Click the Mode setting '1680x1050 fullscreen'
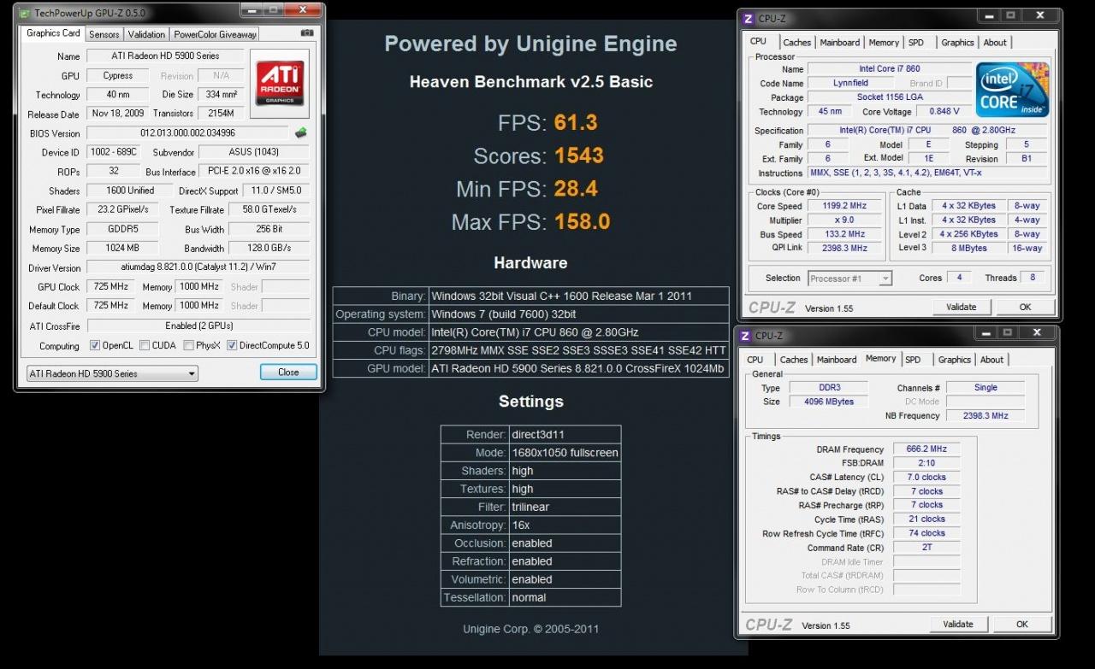This screenshot has height=669, width=1095. (565, 453)
